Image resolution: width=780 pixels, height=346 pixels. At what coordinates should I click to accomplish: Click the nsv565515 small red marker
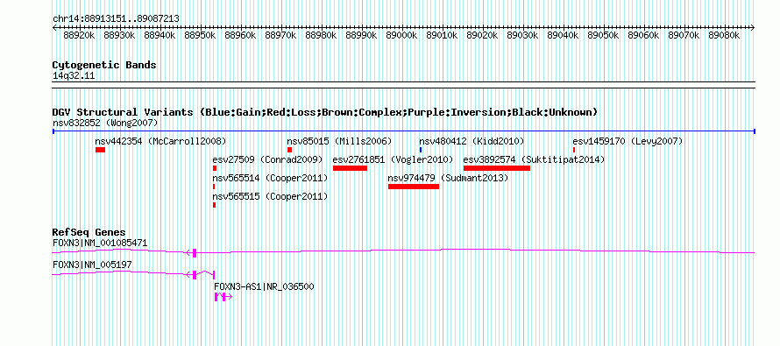coord(215,205)
